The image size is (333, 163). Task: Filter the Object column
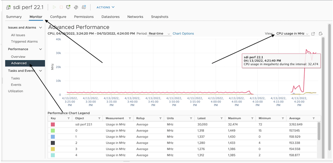100,118
